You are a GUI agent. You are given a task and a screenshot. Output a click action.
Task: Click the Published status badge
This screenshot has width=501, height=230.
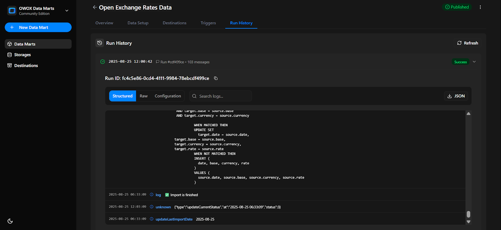pos(457,7)
